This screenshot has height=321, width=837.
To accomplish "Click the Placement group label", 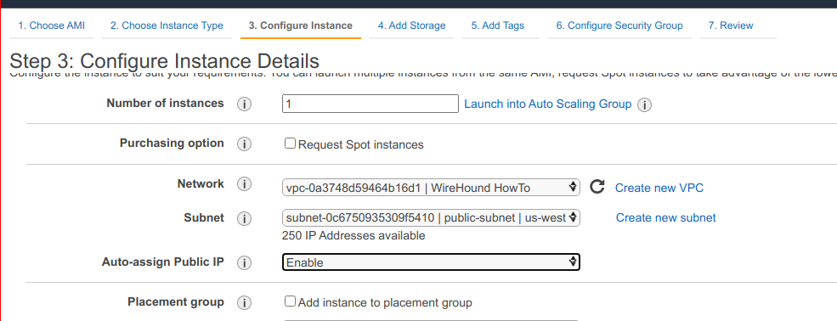I will [x=176, y=301].
